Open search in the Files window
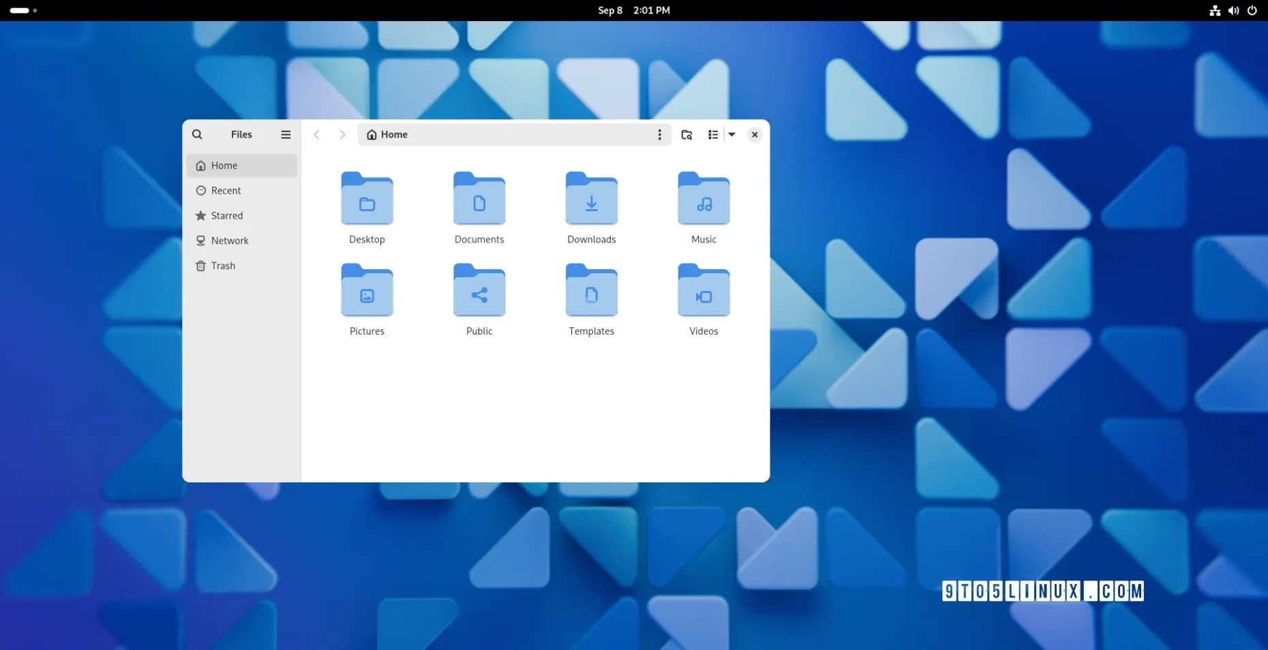 (197, 134)
